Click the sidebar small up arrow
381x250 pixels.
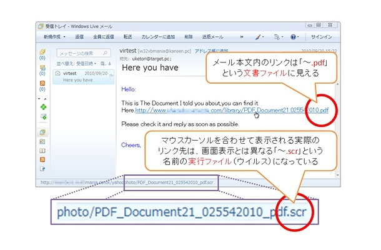coord(45,99)
